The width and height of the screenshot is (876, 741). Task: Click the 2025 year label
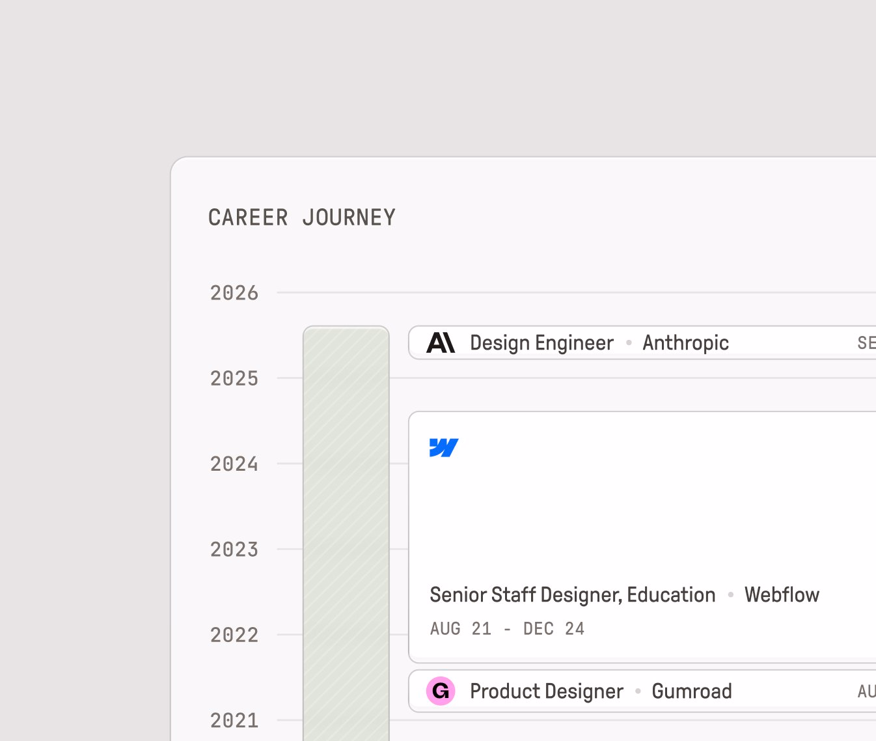tap(234, 378)
